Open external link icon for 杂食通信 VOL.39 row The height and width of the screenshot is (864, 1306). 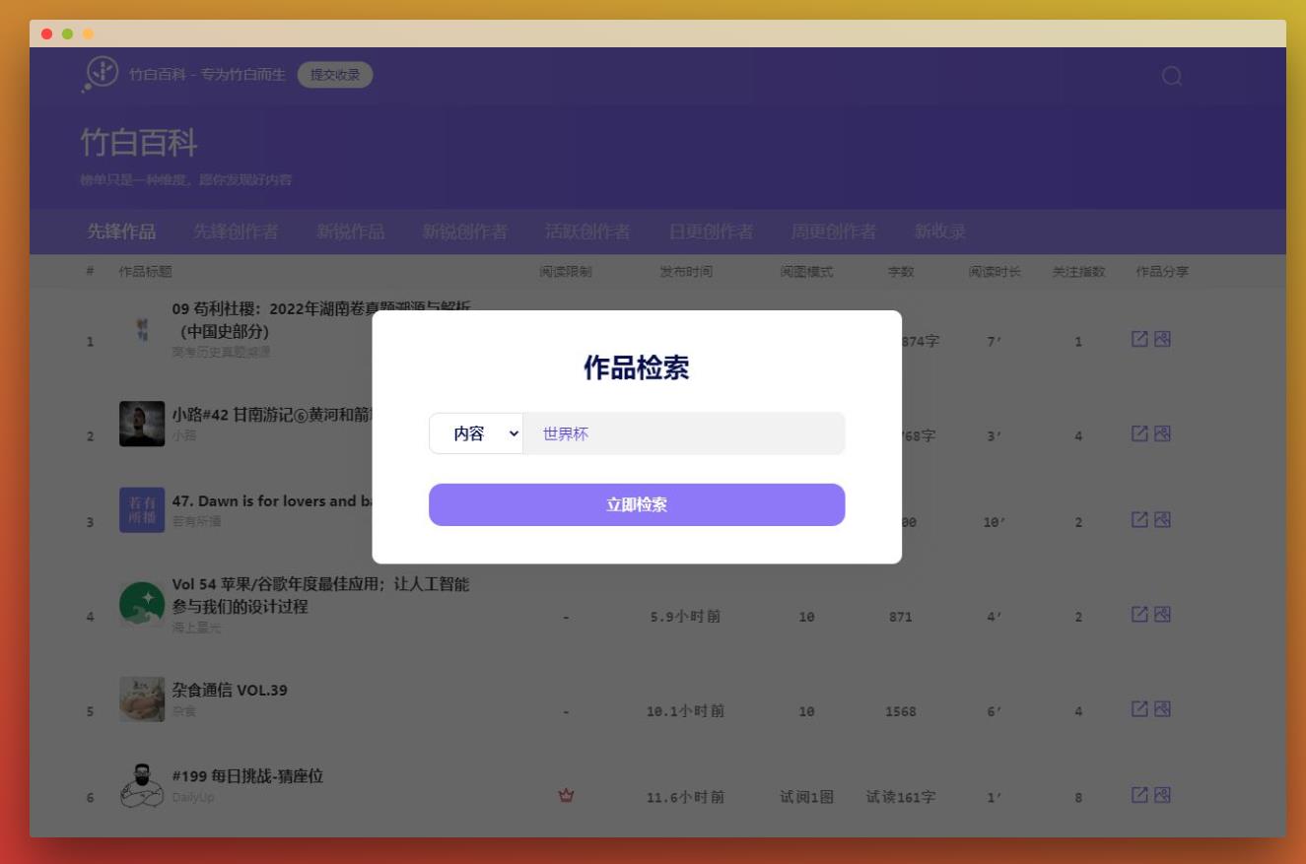click(1139, 708)
